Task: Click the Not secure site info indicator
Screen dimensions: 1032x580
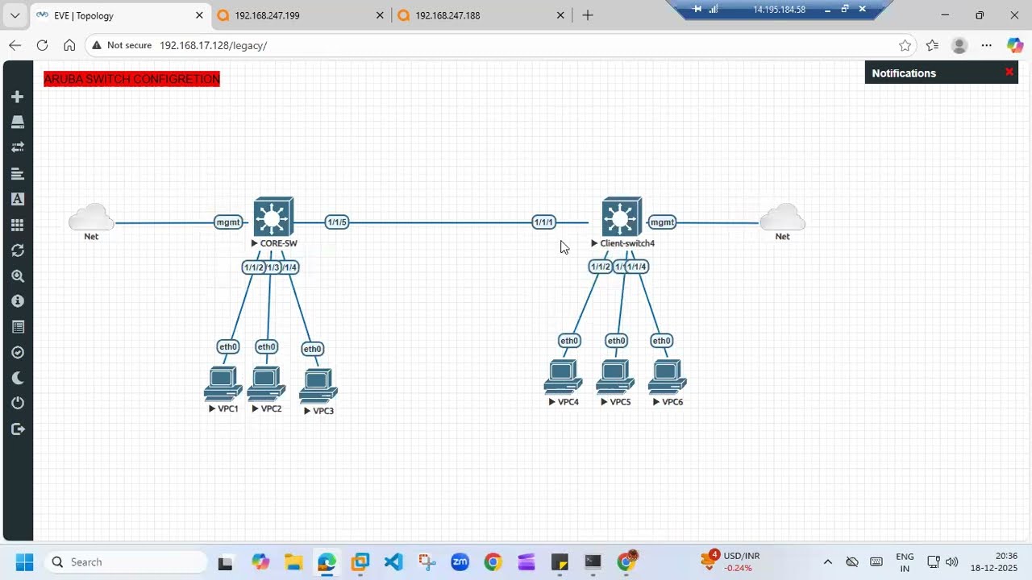Action: point(122,45)
